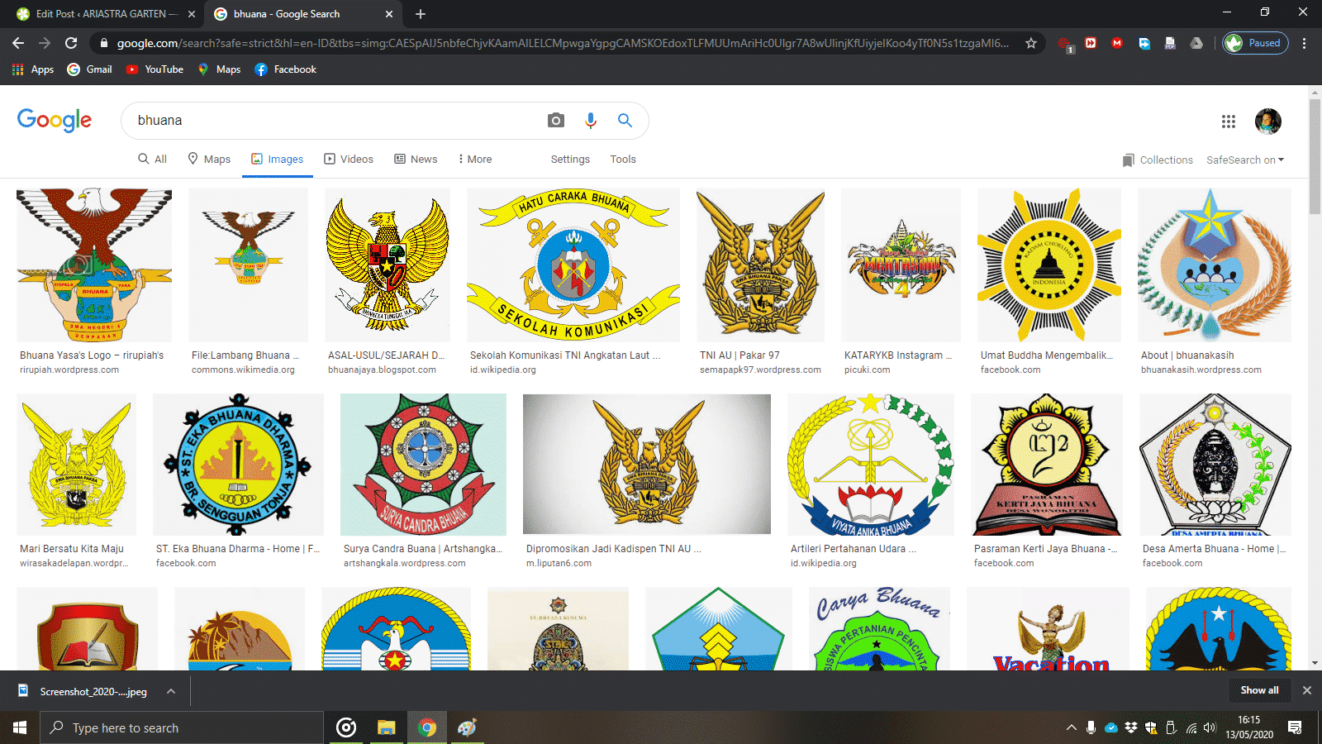Open the Umat Buddha Mengembalik image
1322x744 pixels.
pyautogui.click(x=1049, y=265)
